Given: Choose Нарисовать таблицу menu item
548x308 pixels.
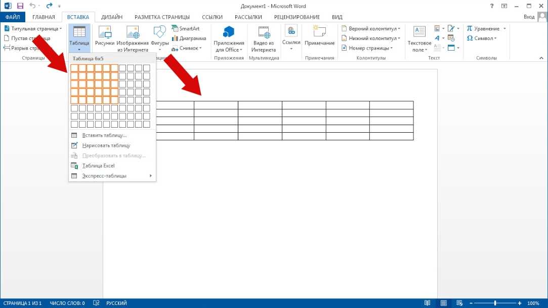Looking at the screenshot, I should tap(112, 145).
